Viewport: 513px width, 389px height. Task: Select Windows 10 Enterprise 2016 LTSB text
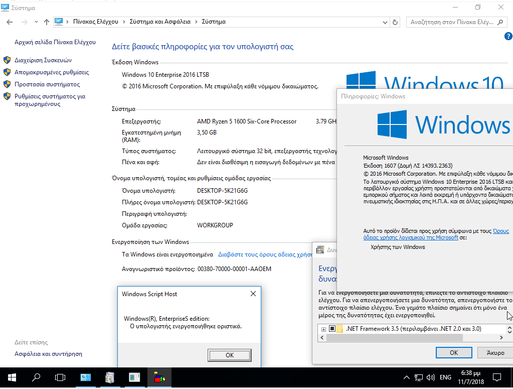coord(165,75)
